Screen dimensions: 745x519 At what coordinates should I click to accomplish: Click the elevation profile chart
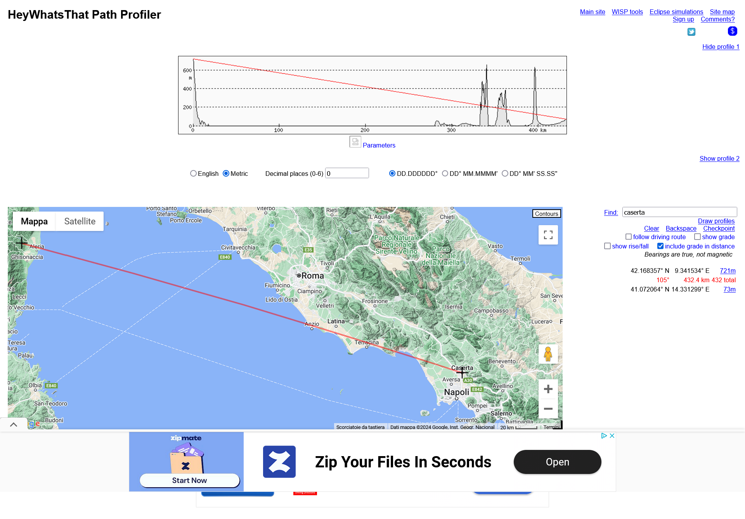372,95
